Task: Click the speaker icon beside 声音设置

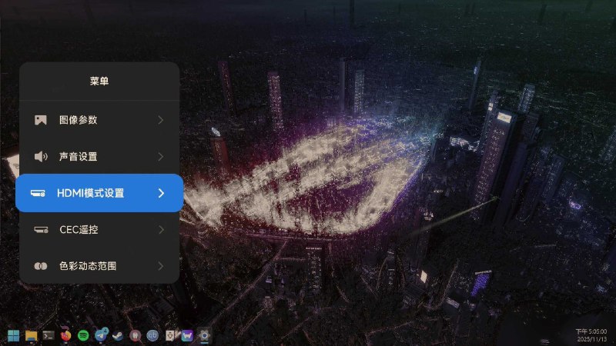Action: point(41,157)
